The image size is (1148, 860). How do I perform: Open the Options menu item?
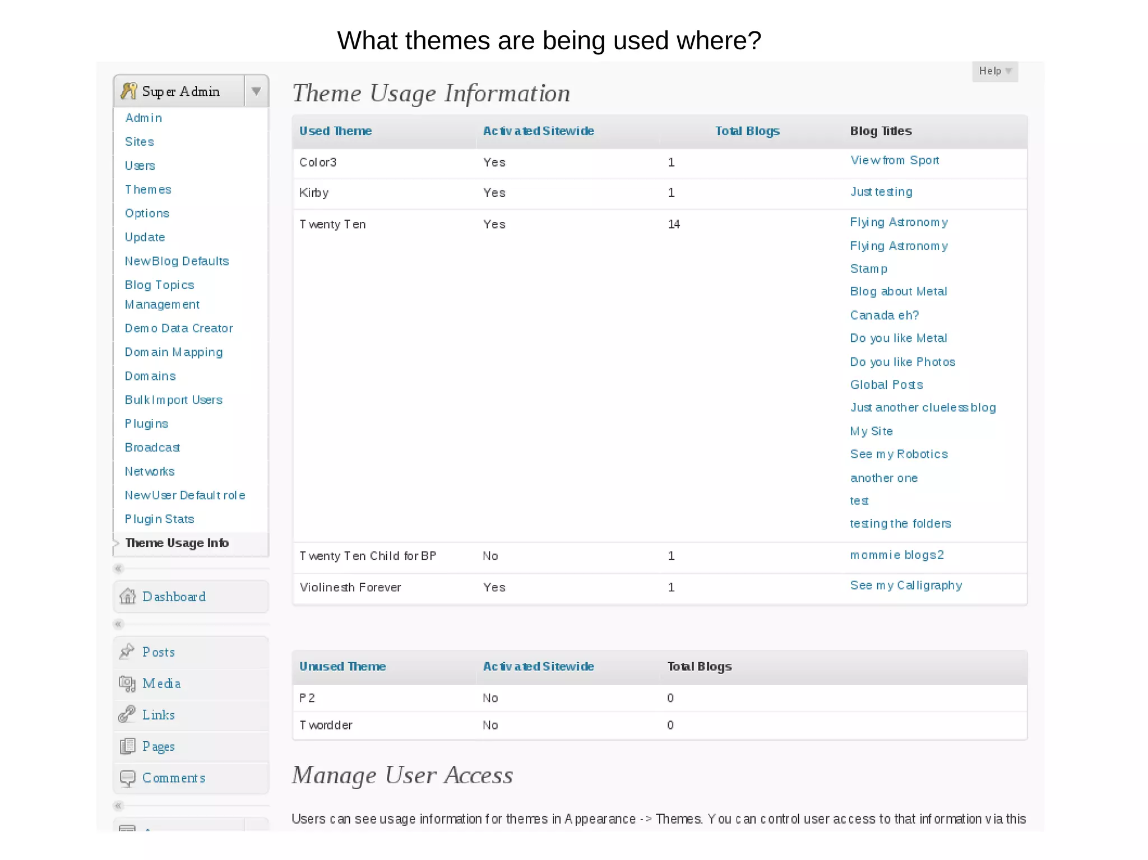[147, 213]
